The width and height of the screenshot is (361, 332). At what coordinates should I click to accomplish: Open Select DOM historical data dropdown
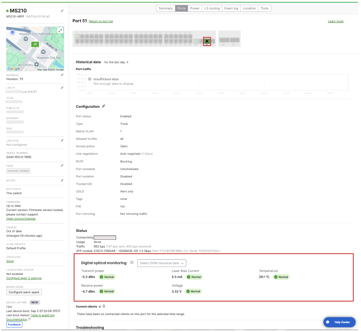(x=162, y=263)
